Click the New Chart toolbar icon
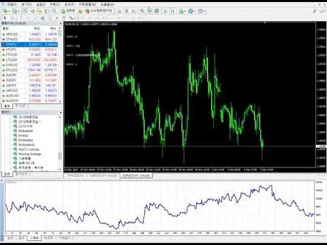Viewport: 327px width, 245px height. pyautogui.click(x=5, y=11)
